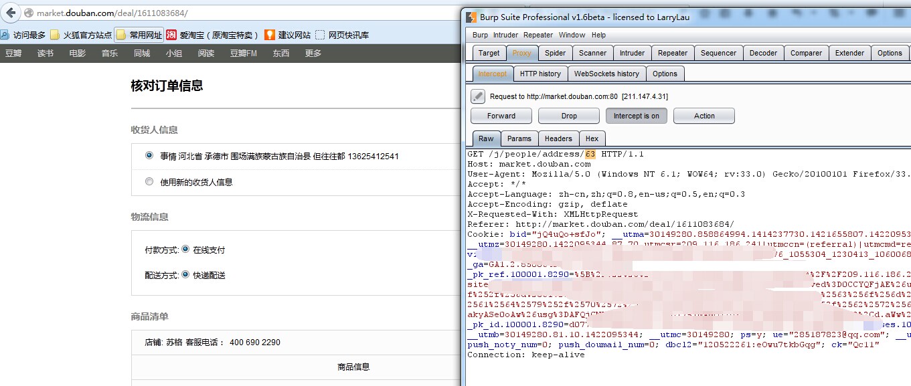Open the Window menu
This screenshot has height=386, width=911.
pyautogui.click(x=572, y=35)
